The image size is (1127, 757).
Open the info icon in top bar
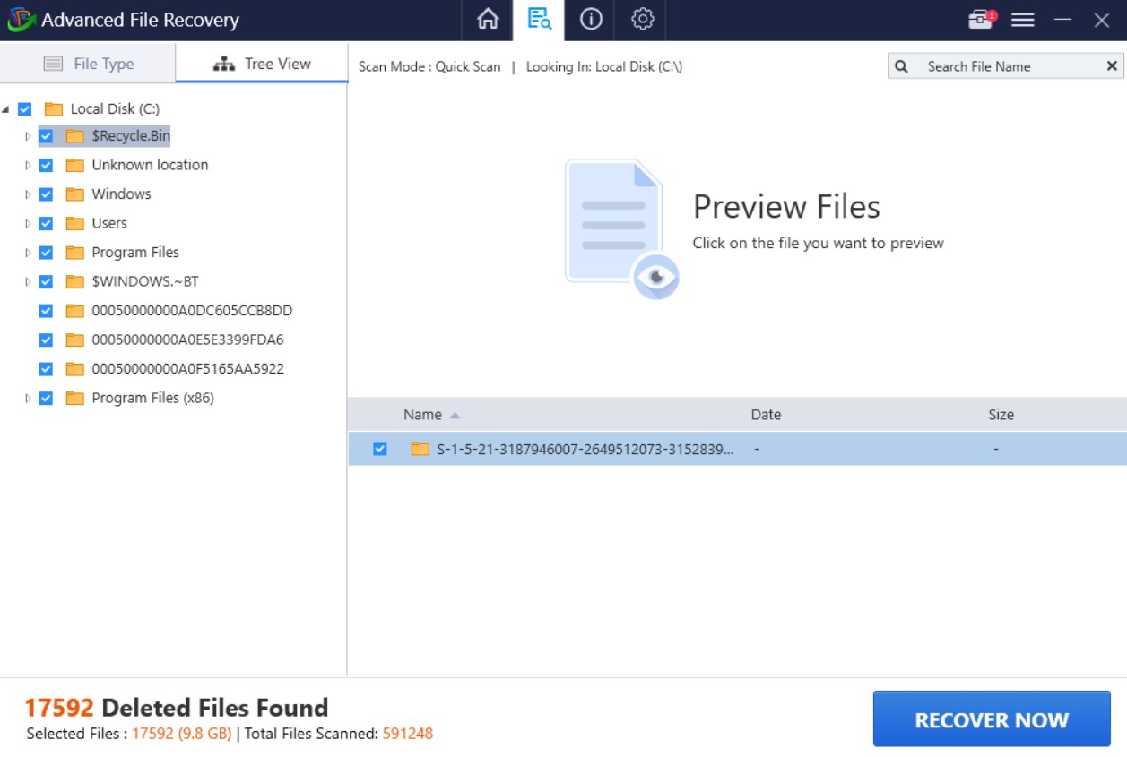591,20
